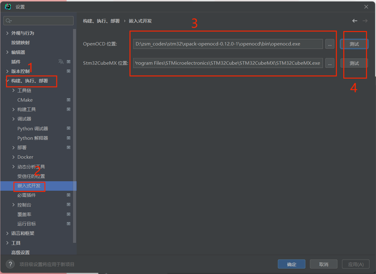The image size is (376, 274).
Task: Select 按键映射 in the settings tree
Action: [20, 42]
